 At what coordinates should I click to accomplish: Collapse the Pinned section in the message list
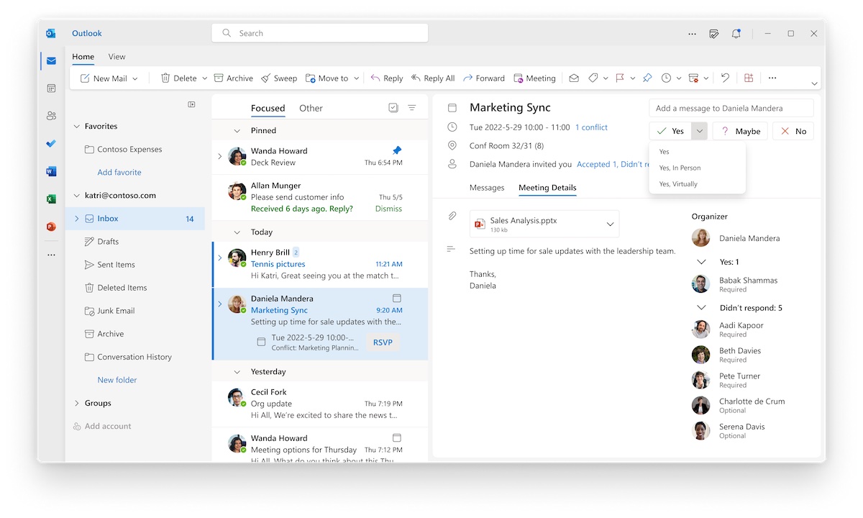point(237,131)
